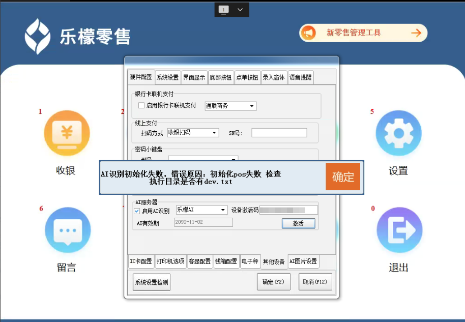Switch to the 硬件配置 tab
The width and height of the screenshot is (465, 322).
[x=141, y=77]
